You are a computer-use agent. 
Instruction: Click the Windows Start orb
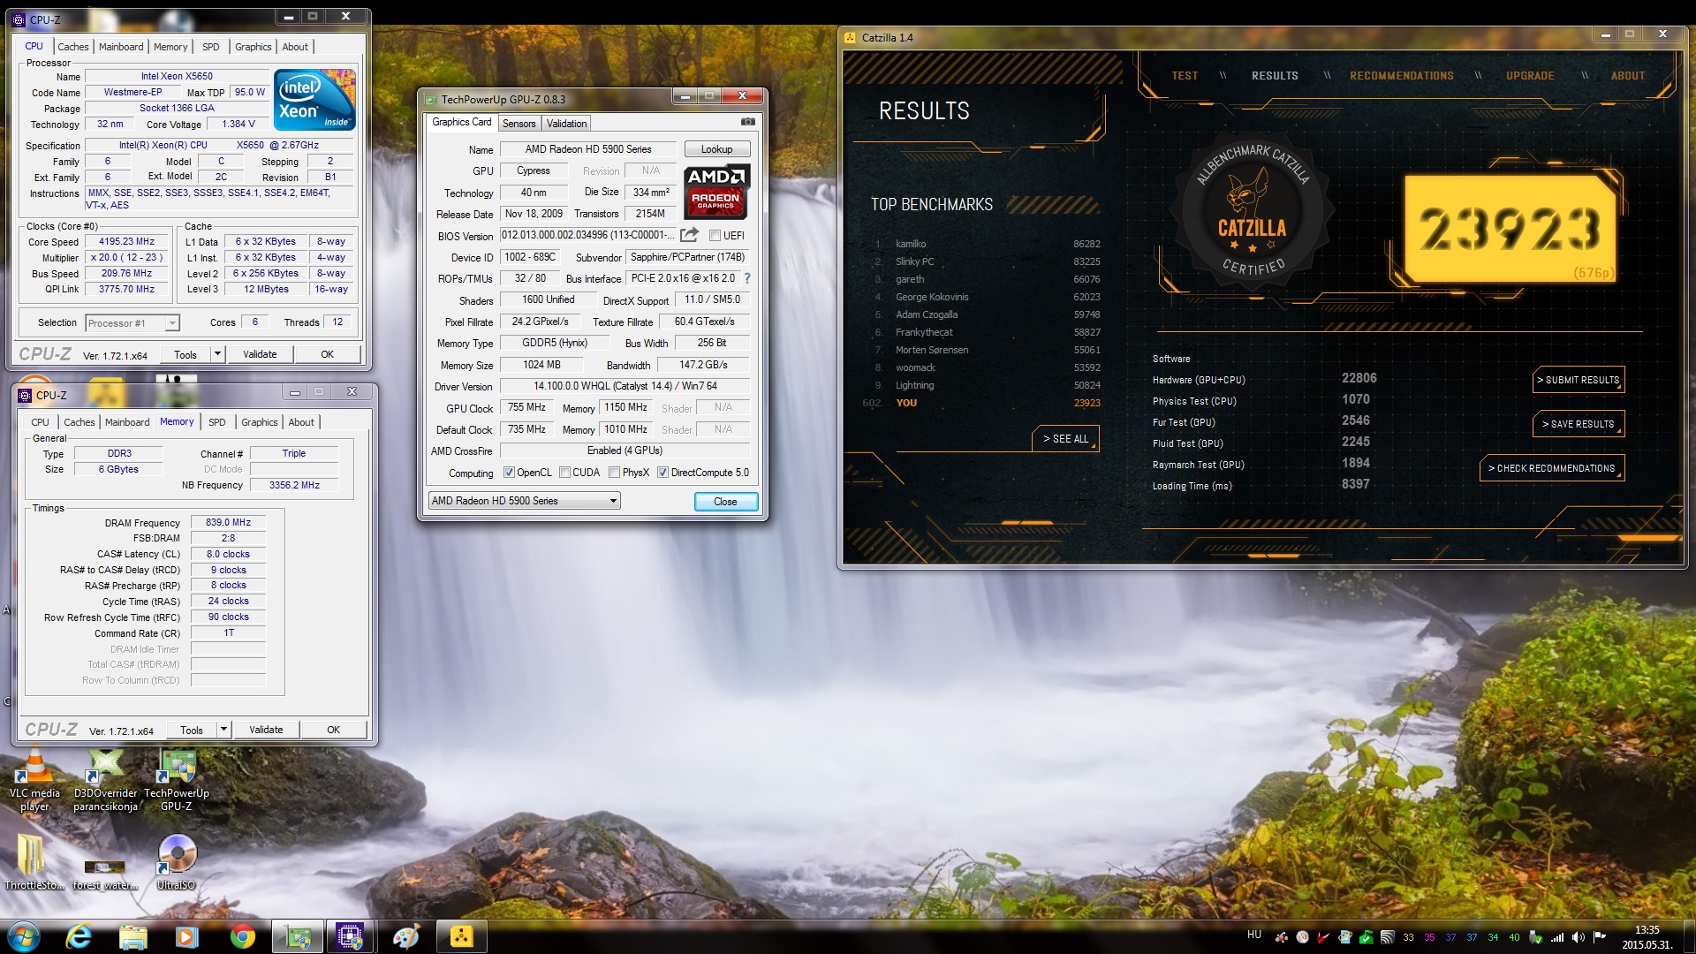click(24, 936)
